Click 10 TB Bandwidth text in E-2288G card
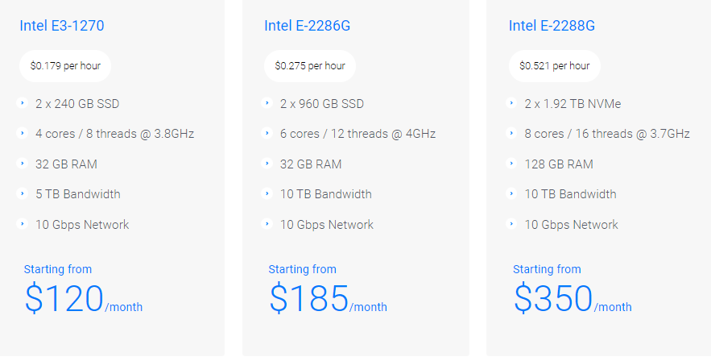Screen dimensions: 711x357 570,193
